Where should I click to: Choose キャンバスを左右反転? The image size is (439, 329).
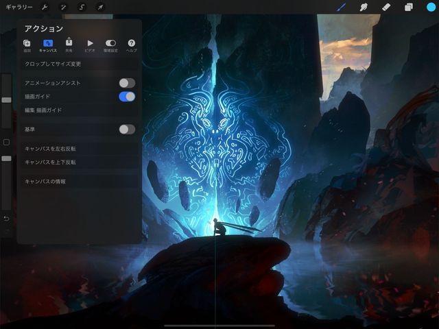(80, 149)
